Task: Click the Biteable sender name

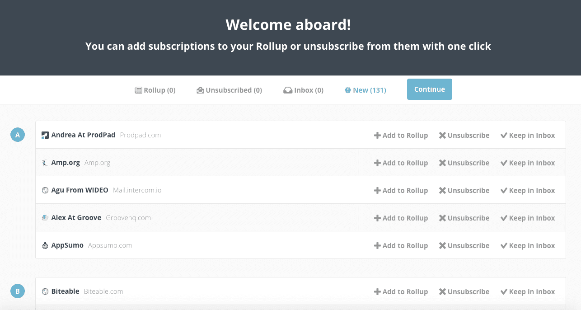Action: click(65, 291)
